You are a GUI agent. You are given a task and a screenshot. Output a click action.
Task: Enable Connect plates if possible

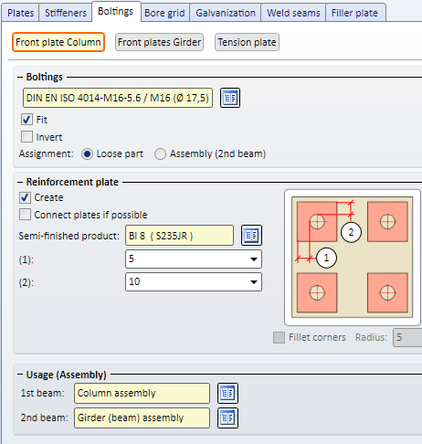25,215
